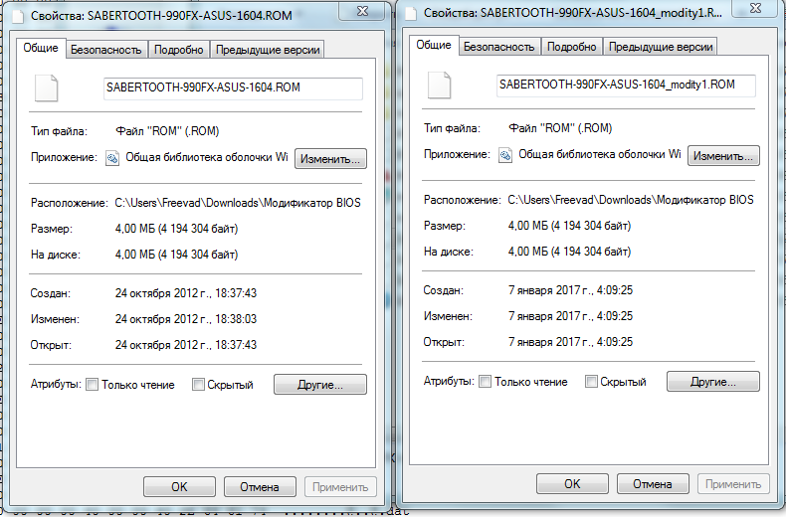Screen dimensions: 786x517
Task: Click application icon beside Приложение in left window
Action: [112, 158]
